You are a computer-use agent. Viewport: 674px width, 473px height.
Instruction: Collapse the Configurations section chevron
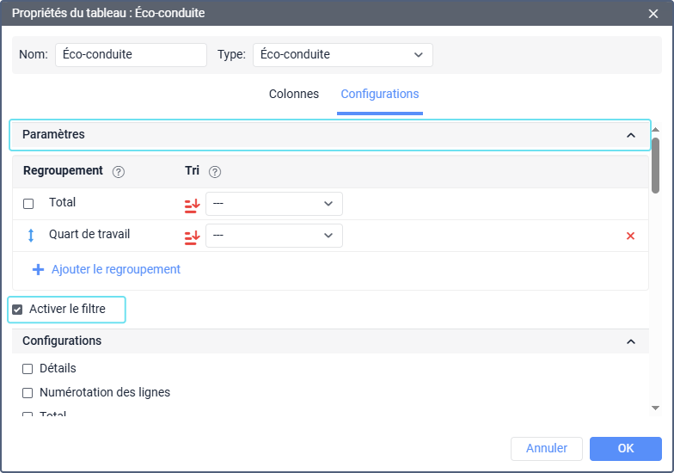tap(631, 341)
